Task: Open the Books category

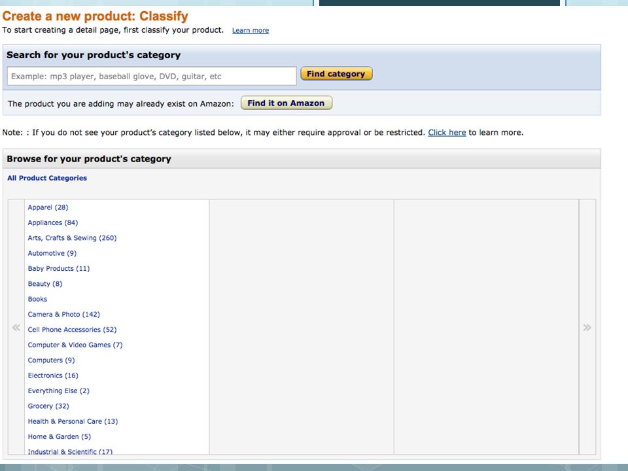Action: point(37,299)
